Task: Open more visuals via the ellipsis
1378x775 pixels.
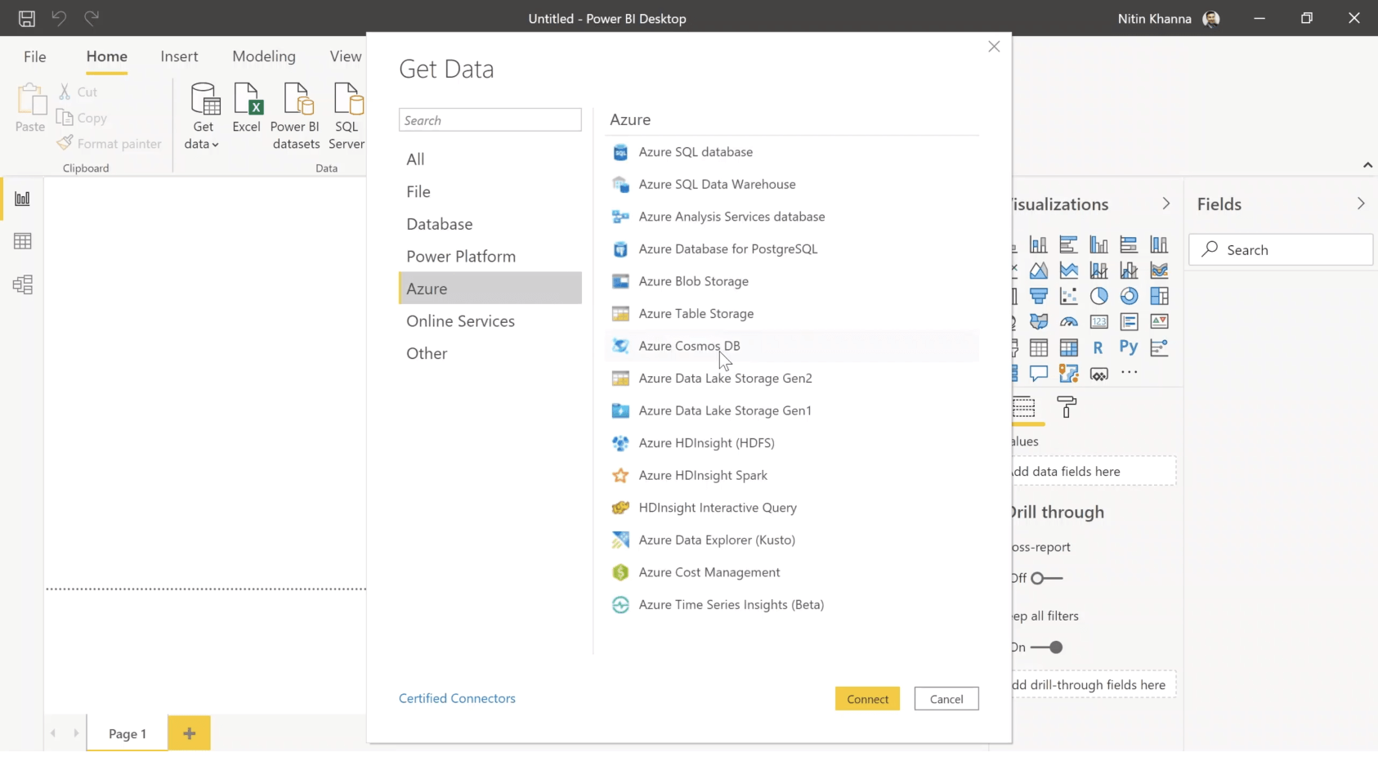Action: click(1129, 373)
